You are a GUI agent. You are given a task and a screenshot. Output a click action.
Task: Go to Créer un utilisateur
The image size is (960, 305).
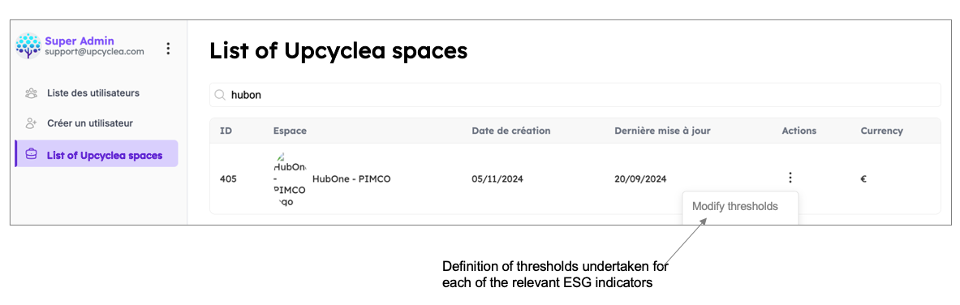(90, 123)
